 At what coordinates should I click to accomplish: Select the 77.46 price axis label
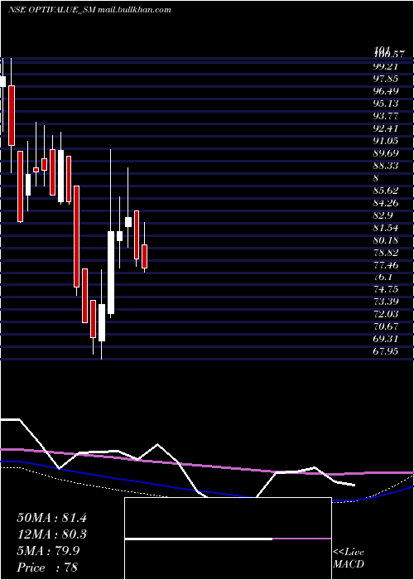tap(387, 265)
